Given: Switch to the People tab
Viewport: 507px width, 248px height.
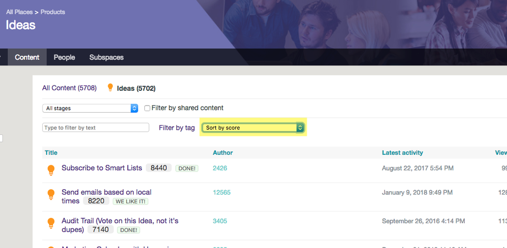Looking at the screenshot, I should pos(65,57).
